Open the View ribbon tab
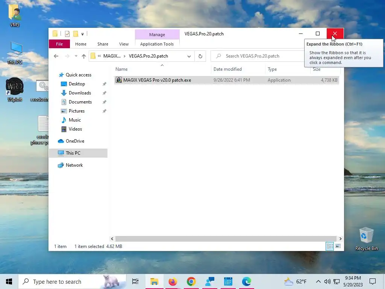This screenshot has height=289, width=385. [x=124, y=44]
